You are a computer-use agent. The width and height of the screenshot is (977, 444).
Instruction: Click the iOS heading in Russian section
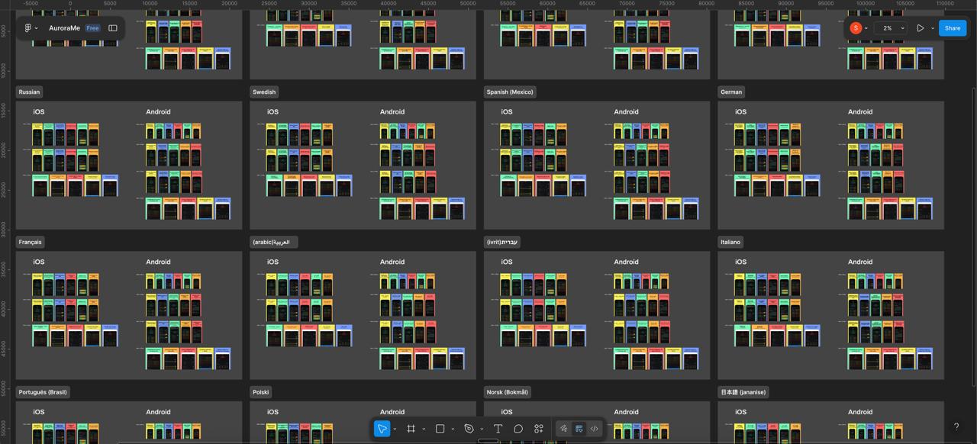click(39, 111)
